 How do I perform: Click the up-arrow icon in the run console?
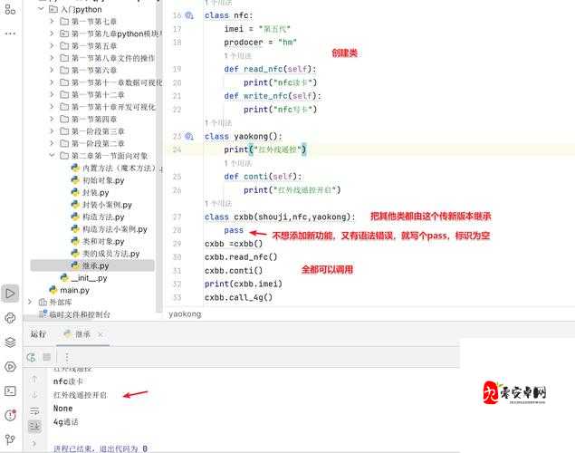pos(34,380)
